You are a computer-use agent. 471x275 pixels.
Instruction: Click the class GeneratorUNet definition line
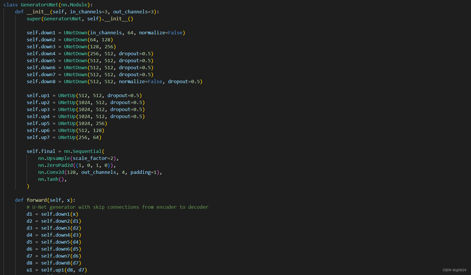tap(48, 5)
